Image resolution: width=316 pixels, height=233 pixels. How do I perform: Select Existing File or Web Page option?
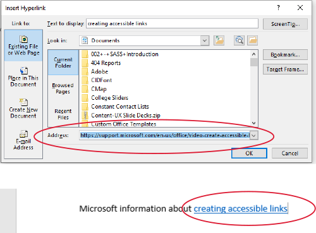[23, 45]
